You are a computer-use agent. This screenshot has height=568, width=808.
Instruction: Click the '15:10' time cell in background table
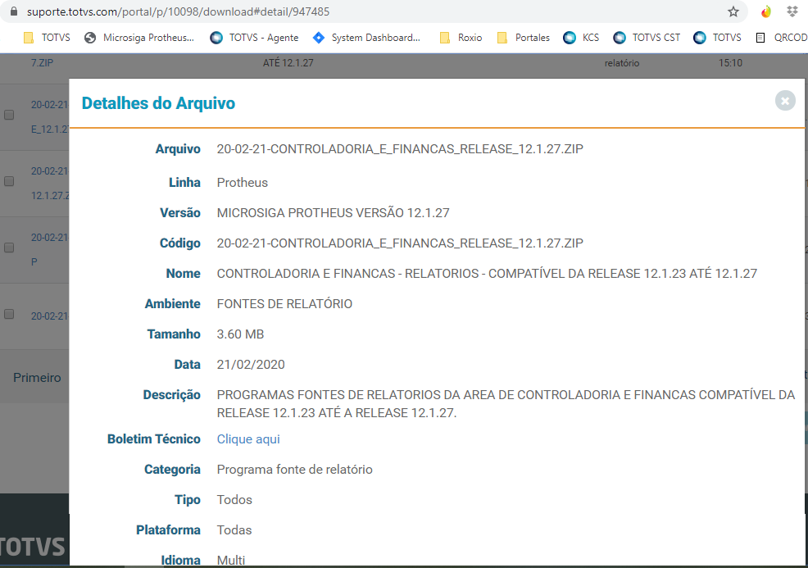click(730, 63)
